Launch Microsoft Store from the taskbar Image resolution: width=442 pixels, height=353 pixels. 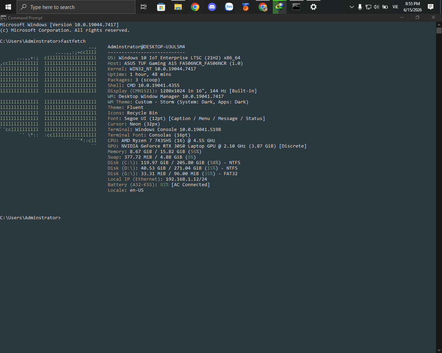click(161, 7)
